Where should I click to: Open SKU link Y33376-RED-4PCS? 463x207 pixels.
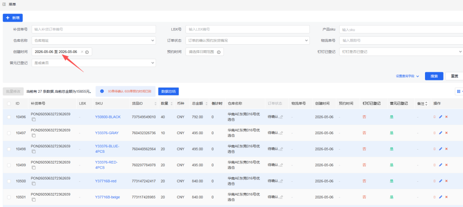coord(107,165)
